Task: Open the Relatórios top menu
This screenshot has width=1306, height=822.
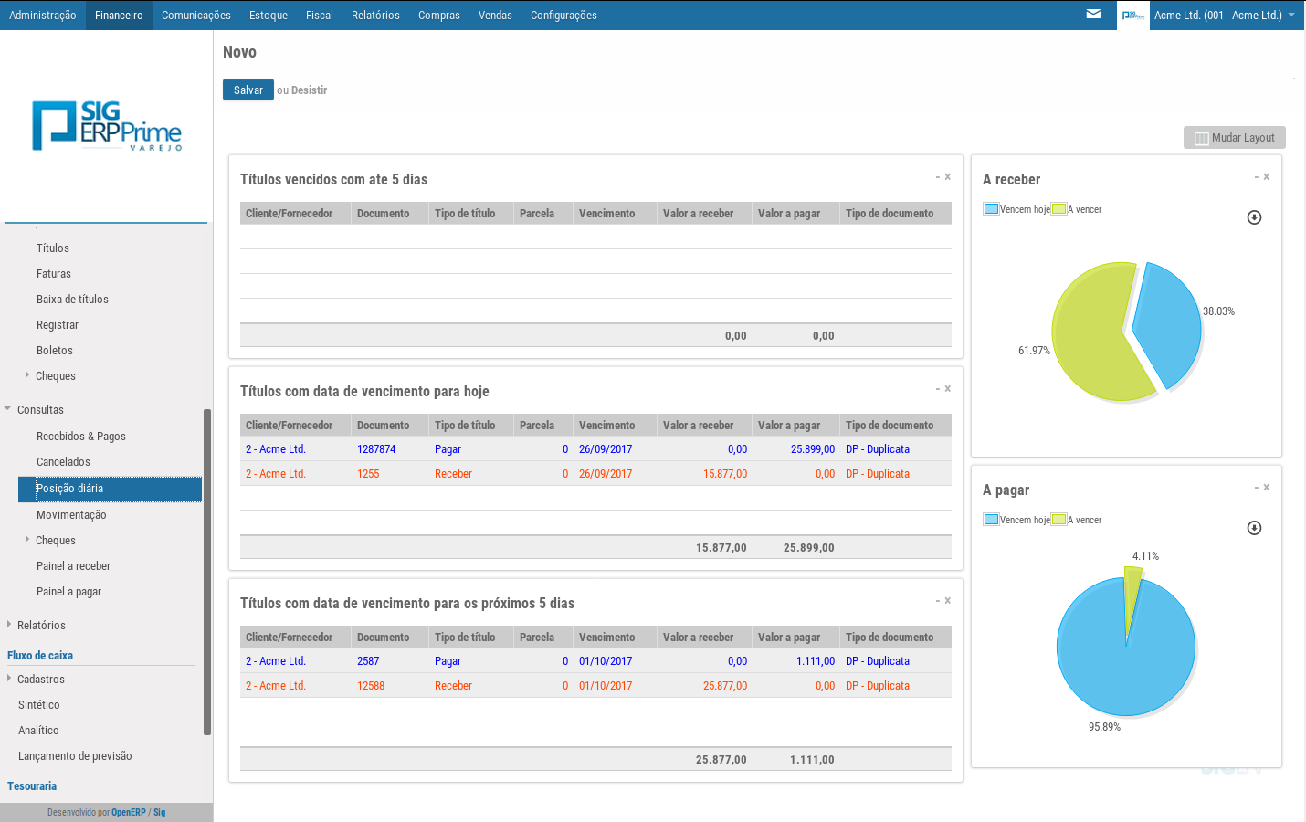Action: [x=375, y=16]
